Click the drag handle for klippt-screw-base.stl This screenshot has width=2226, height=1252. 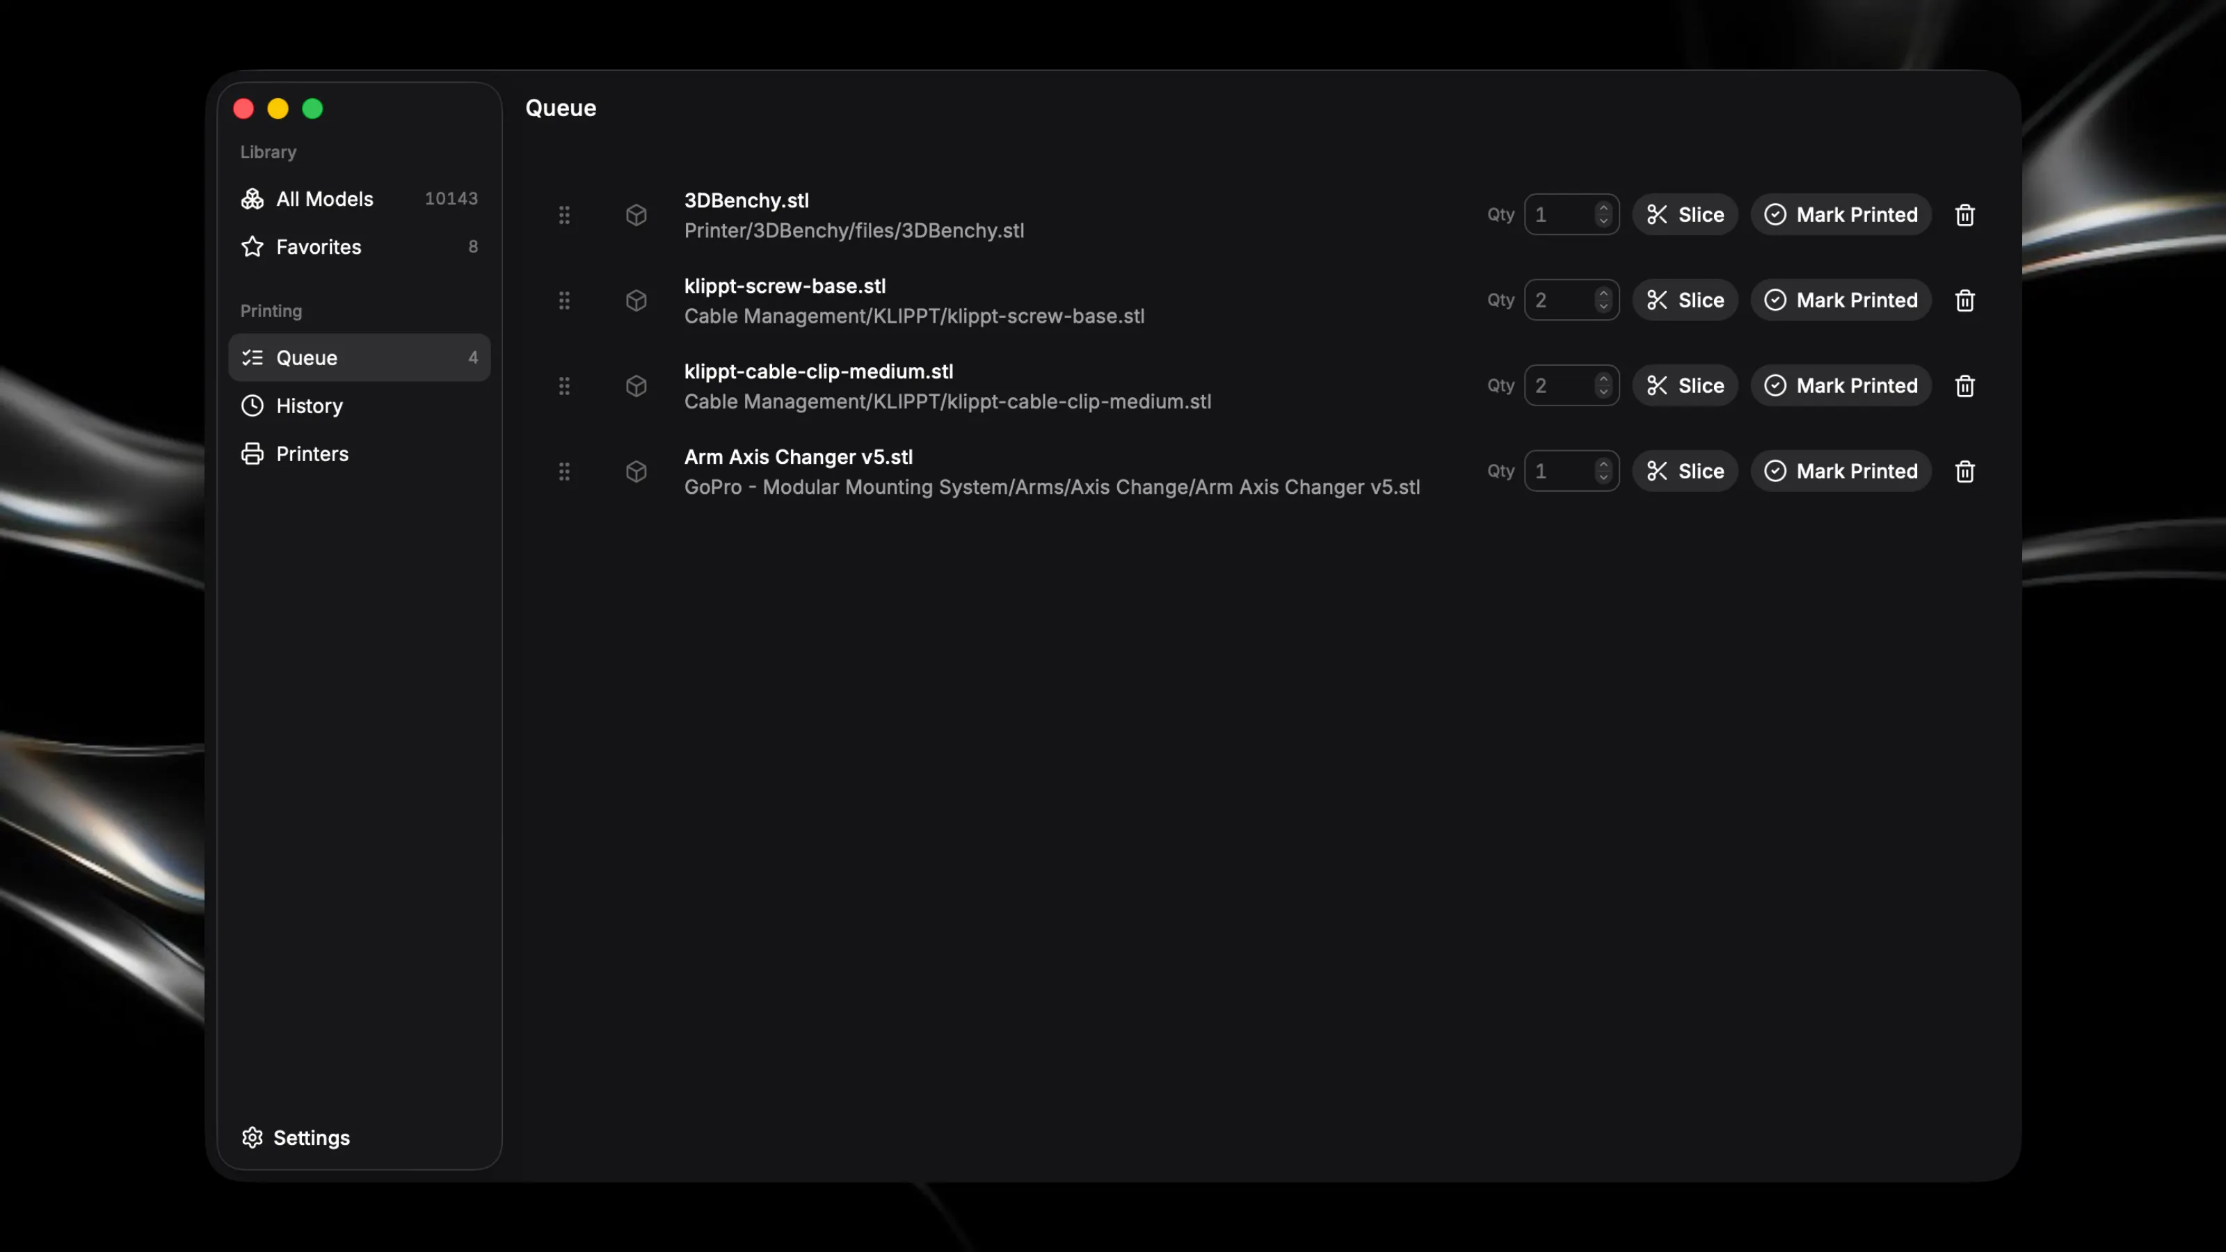click(x=564, y=300)
